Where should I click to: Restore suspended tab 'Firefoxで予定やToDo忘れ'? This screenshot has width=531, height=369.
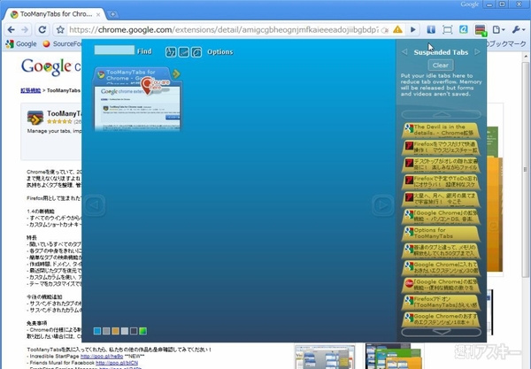442,181
